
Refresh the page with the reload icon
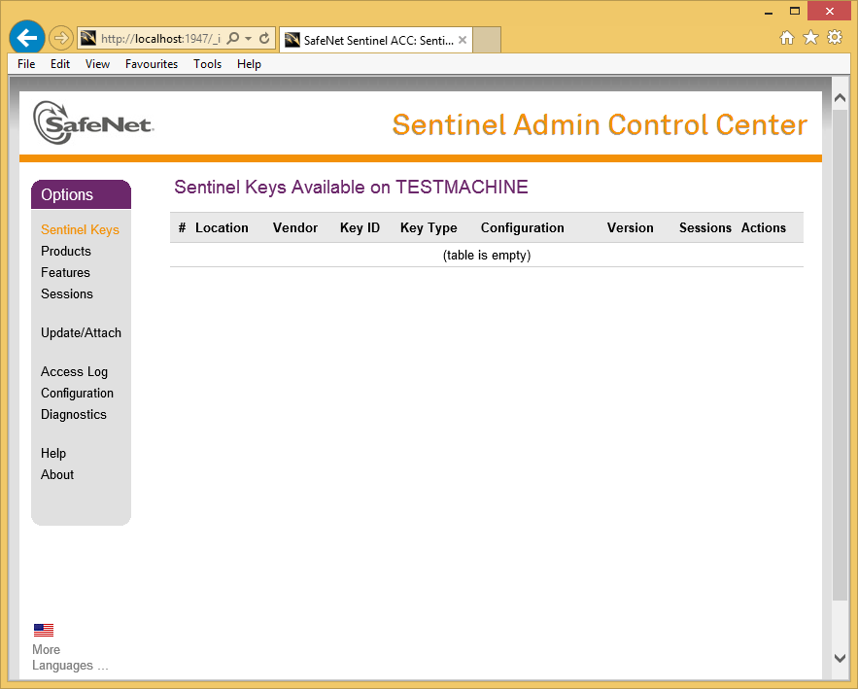(x=264, y=39)
